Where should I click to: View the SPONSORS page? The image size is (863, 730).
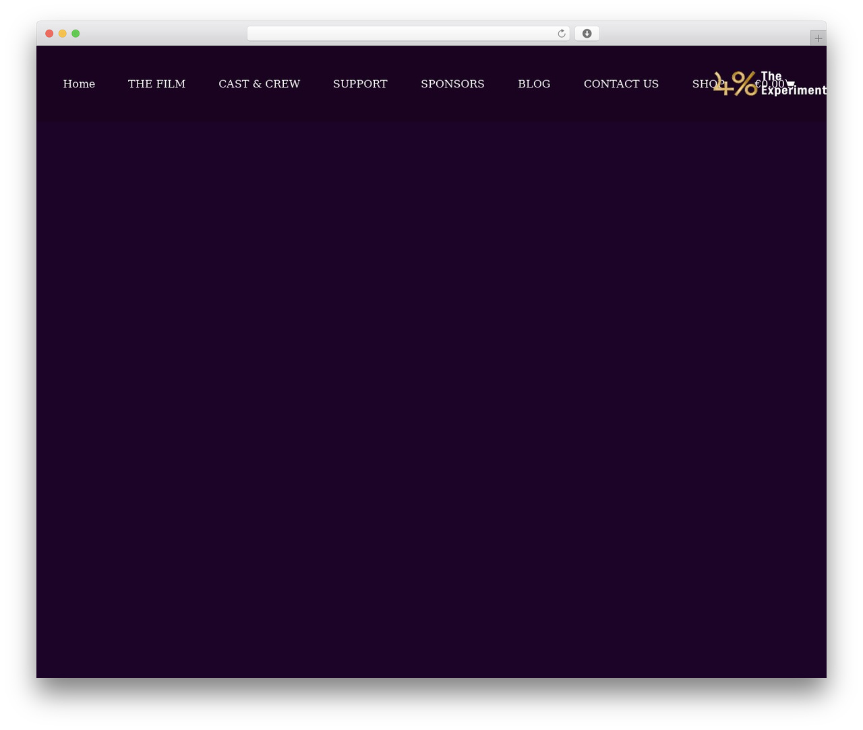coord(452,84)
